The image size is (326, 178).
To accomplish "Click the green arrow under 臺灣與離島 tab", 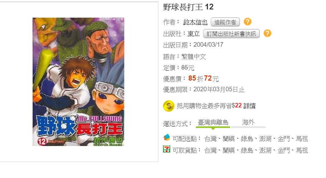I will [213, 129].
